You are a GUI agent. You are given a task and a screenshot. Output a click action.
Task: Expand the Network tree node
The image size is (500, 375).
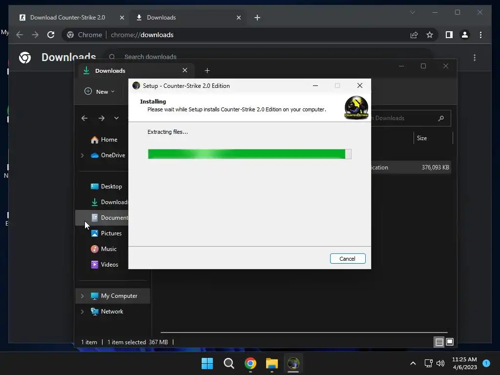pyautogui.click(x=82, y=312)
